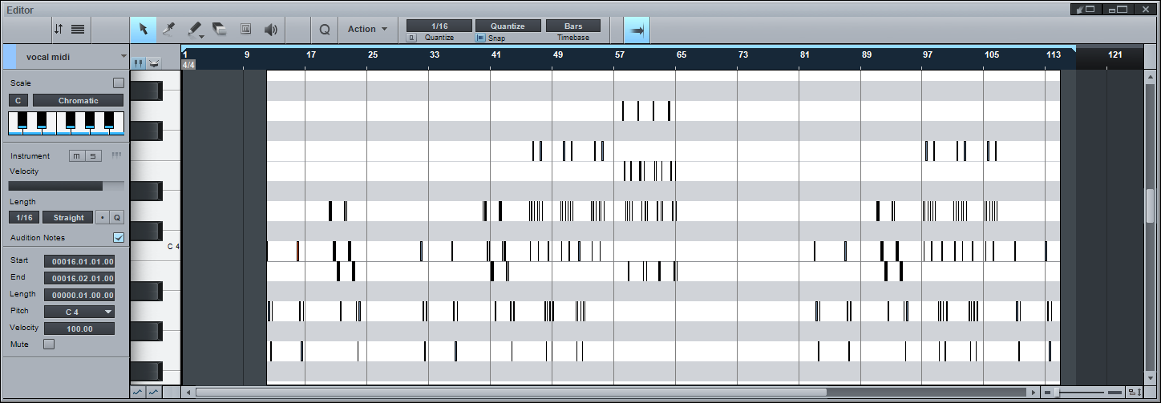1161x403 pixels.
Task: Open the Pitch C 4 dropdown
Action: pyautogui.click(x=79, y=312)
